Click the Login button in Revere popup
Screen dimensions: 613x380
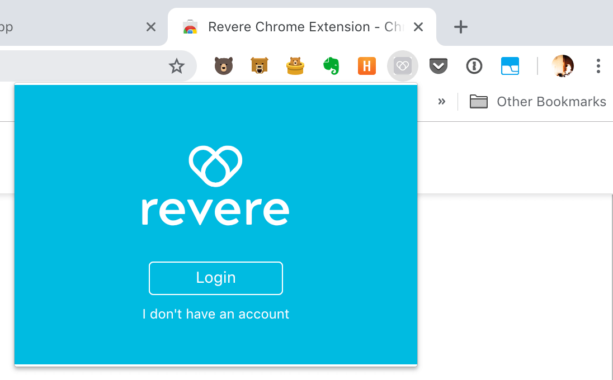215,278
